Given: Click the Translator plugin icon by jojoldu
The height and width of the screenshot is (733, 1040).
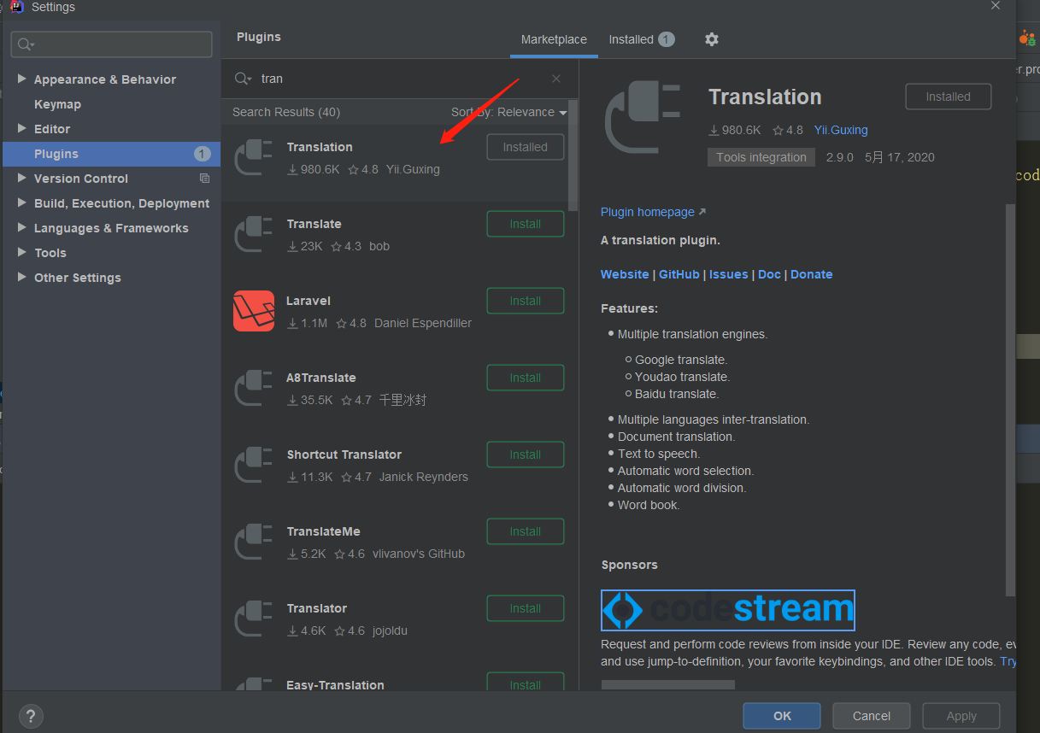Looking at the screenshot, I should pos(253,619).
